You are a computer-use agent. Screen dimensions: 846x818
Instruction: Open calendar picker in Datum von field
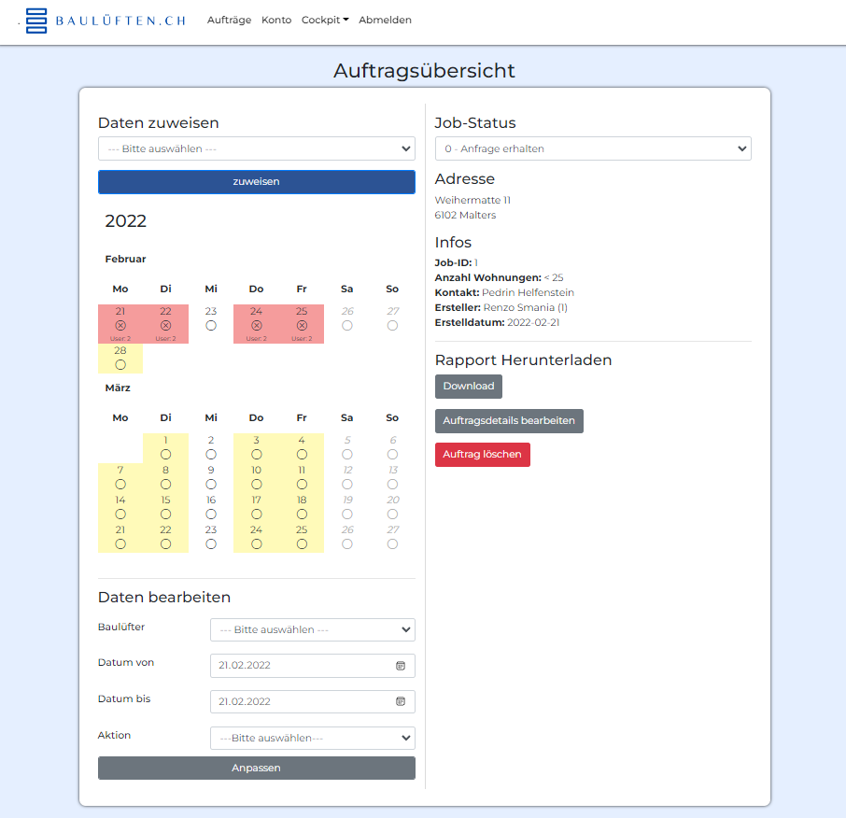point(401,666)
